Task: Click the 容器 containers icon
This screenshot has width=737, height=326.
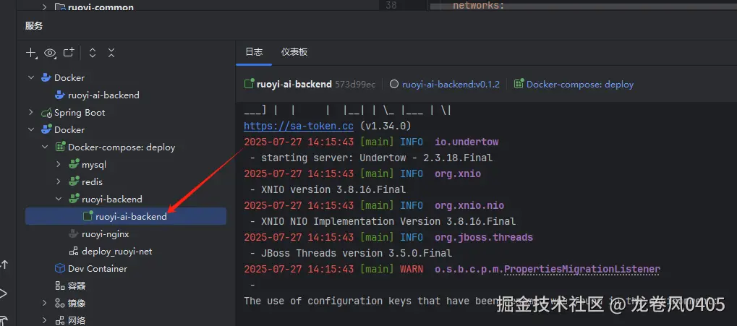Action: tap(60, 286)
